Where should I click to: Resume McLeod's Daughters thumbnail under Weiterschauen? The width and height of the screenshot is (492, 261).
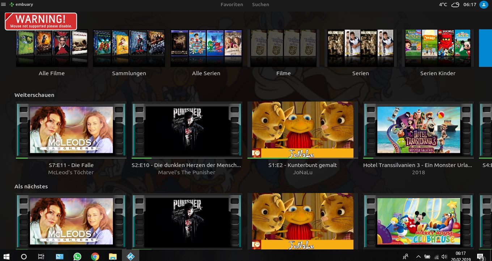71,130
